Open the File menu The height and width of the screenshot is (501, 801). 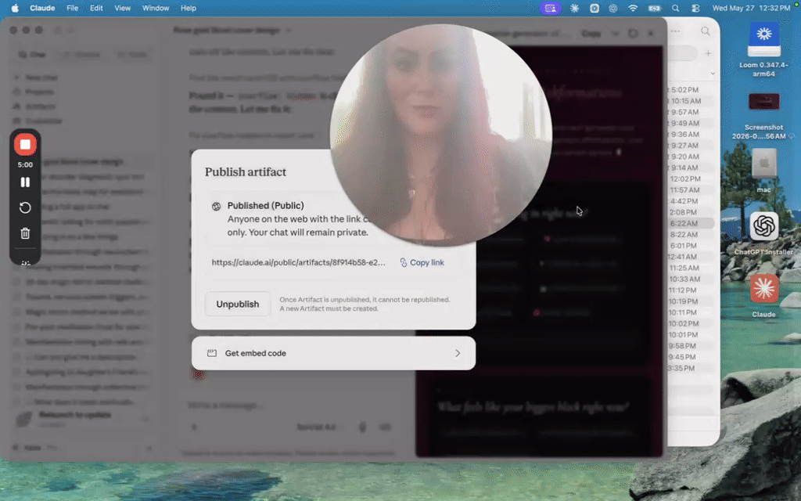click(73, 8)
